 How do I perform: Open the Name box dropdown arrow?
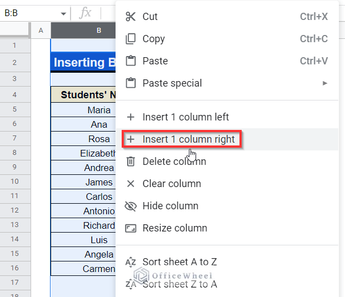coord(63,13)
